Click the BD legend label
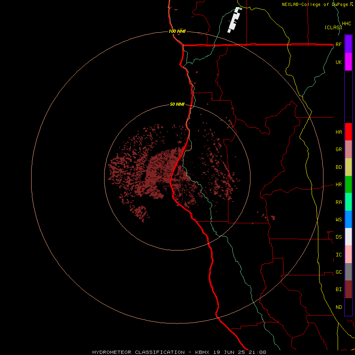 pos(339,167)
